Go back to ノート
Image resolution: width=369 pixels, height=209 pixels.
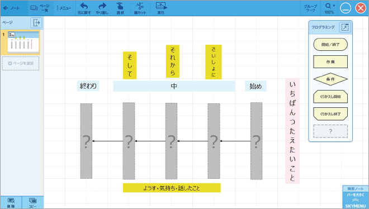click(11, 8)
